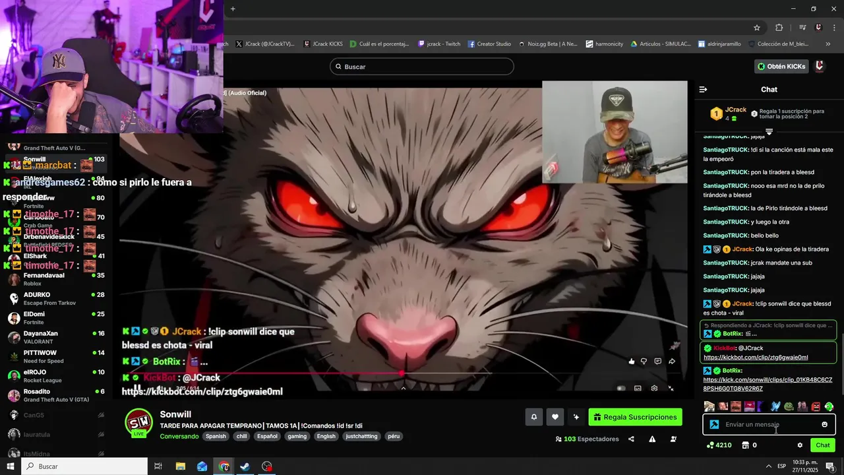The width and height of the screenshot is (844, 475).
Task: Open DayanaXan's VALORANT channel
Action: coord(56,337)
